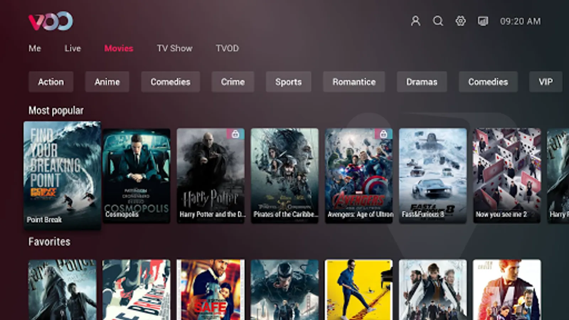This screenshot has width=569, height=320.
Task: Choose the Anime category button
Action: 107,82
